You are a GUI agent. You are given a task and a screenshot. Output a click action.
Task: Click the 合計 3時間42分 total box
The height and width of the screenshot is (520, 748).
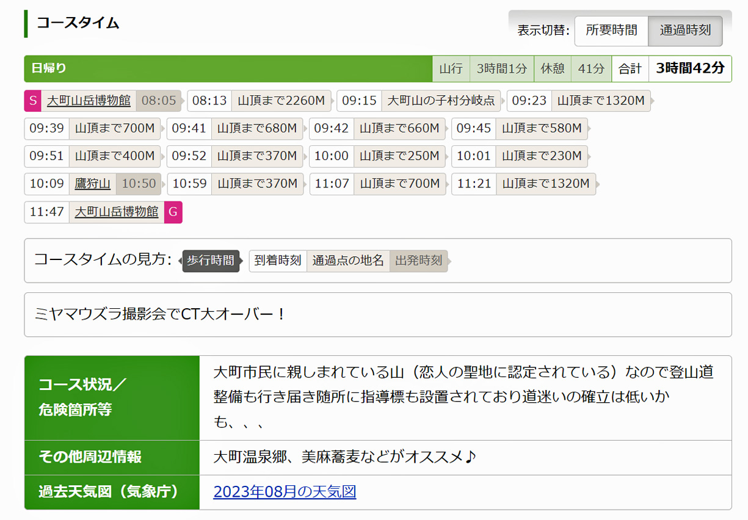pos(671,68)
